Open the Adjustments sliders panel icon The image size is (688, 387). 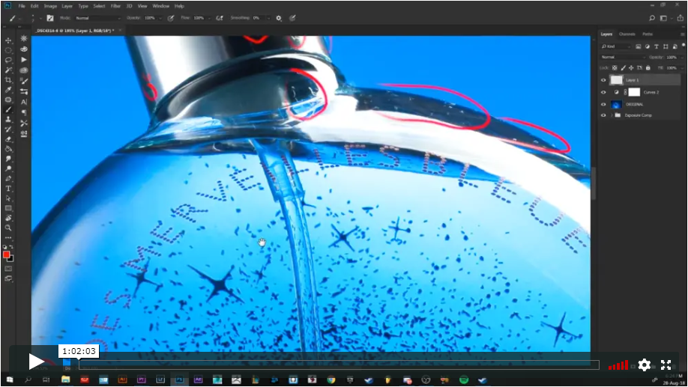(24, 91)
